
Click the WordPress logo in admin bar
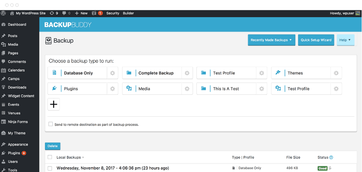pos(3,13)
